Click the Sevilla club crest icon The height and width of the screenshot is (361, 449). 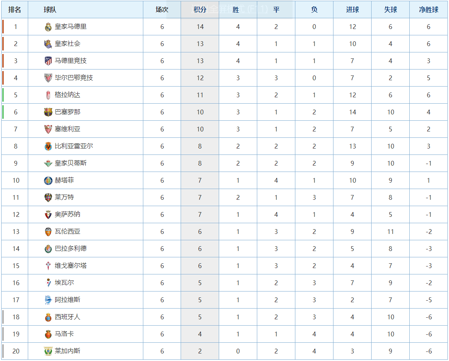click(48, 129)
